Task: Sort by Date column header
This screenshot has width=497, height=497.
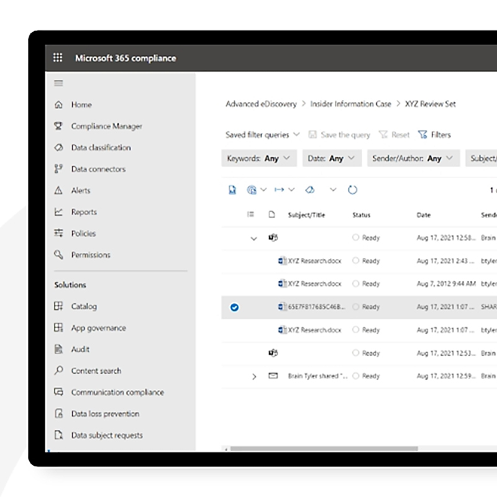Action: [424, 215]
